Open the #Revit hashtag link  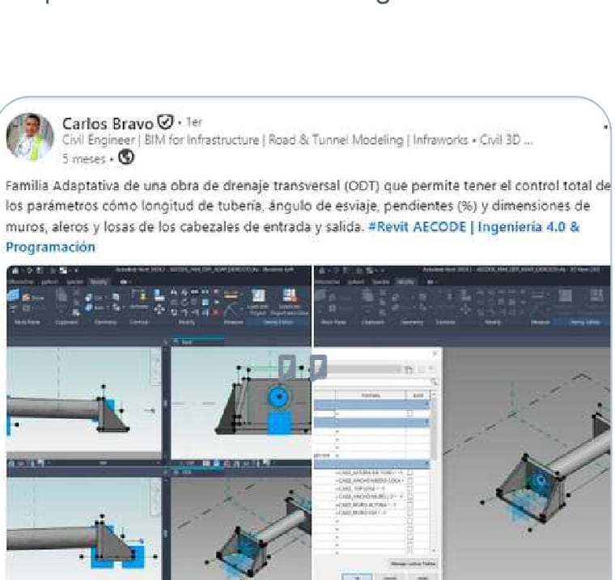[389, 226]
